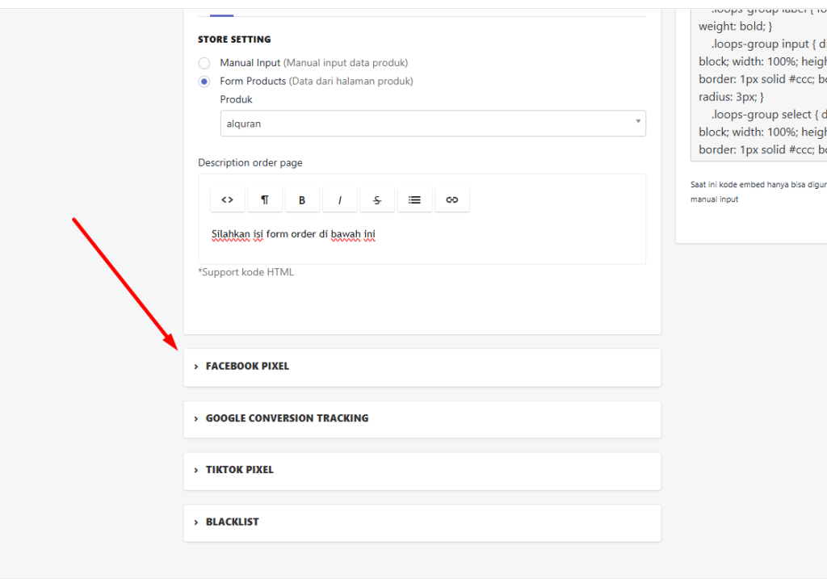Expand the Facebook Pixel section
This screenshot has height=579, width=827.
(x=247, y=367)
